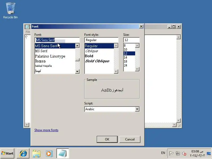Select Bold font style
212x159 pixels.
click(99, 56)
